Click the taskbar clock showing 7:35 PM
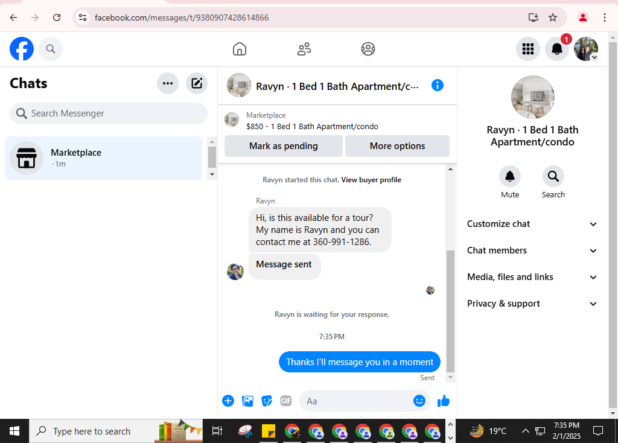This screenshot has width=618, height=443. coord(566,430)
